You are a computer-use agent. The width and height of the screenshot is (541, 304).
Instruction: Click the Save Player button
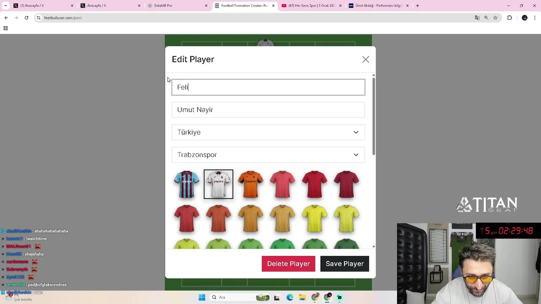[x=344, y=264]
